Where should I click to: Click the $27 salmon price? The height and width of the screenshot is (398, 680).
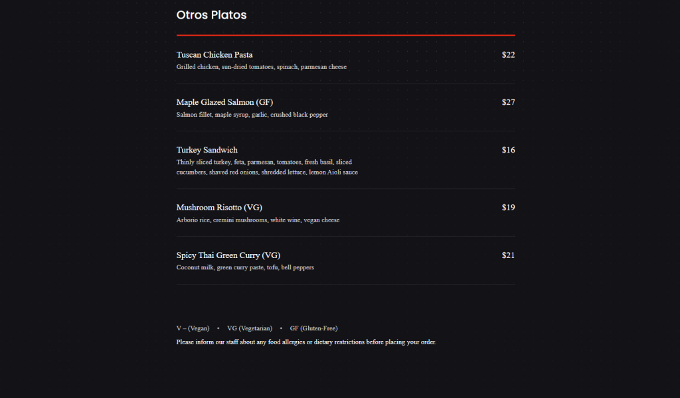click(508, 102)
